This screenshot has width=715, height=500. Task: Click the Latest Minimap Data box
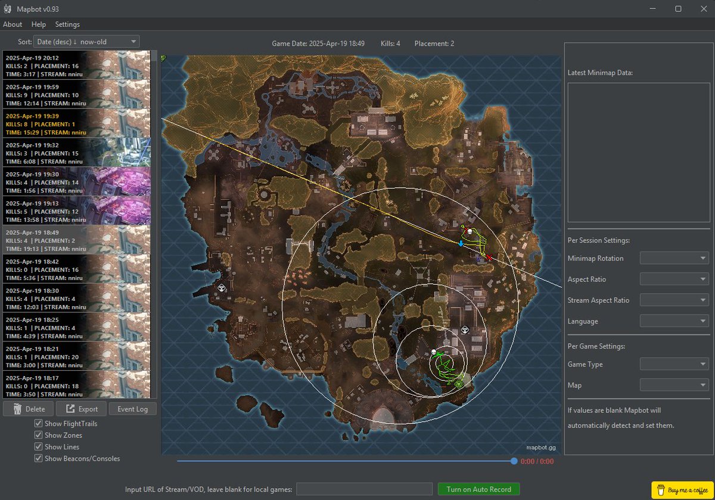coord(638,153)
